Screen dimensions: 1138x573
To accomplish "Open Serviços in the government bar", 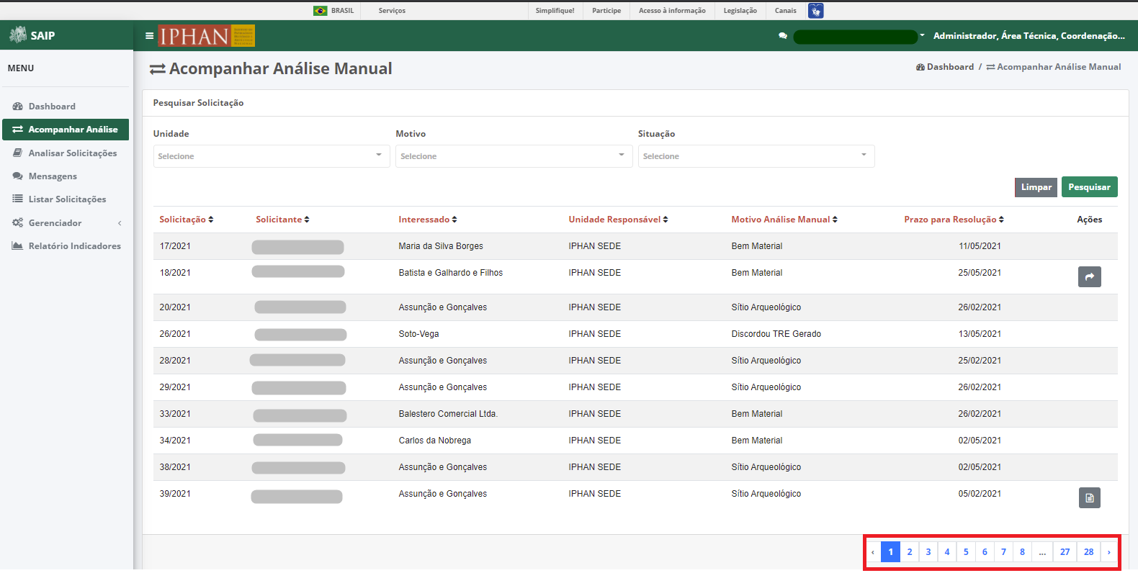I will (392, 11).
